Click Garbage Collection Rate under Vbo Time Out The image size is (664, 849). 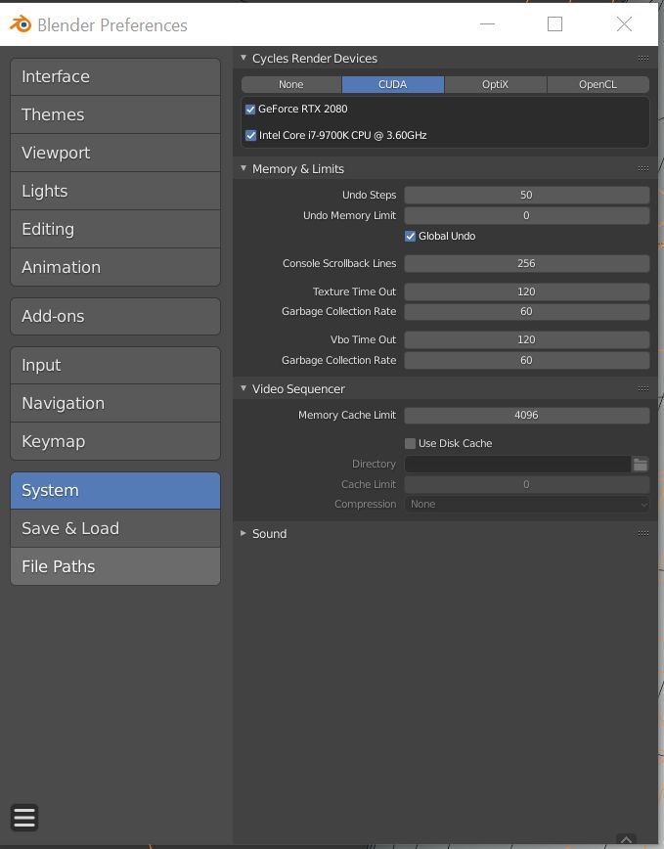[526, 360]
